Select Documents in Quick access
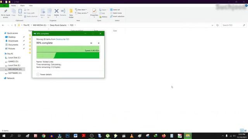 (x=13, y=45)
